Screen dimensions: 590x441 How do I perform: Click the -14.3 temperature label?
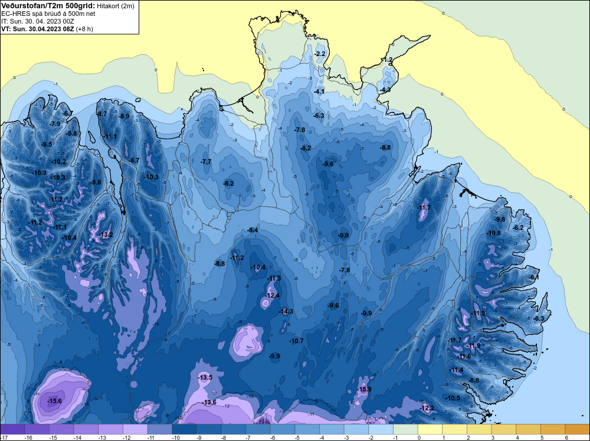click(x=286, y=311)
